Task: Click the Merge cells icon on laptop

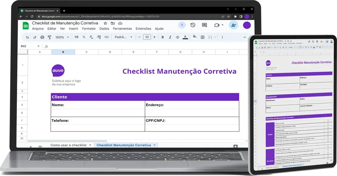Action: pyautogui.click(x=210, y=37)
